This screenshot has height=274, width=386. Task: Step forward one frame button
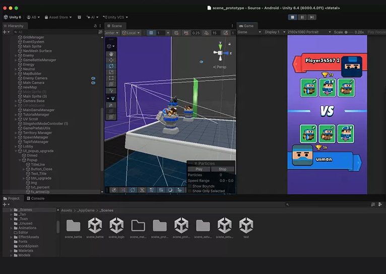311,17
